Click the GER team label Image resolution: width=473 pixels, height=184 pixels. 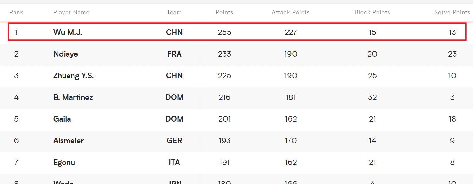coord(174,141)
